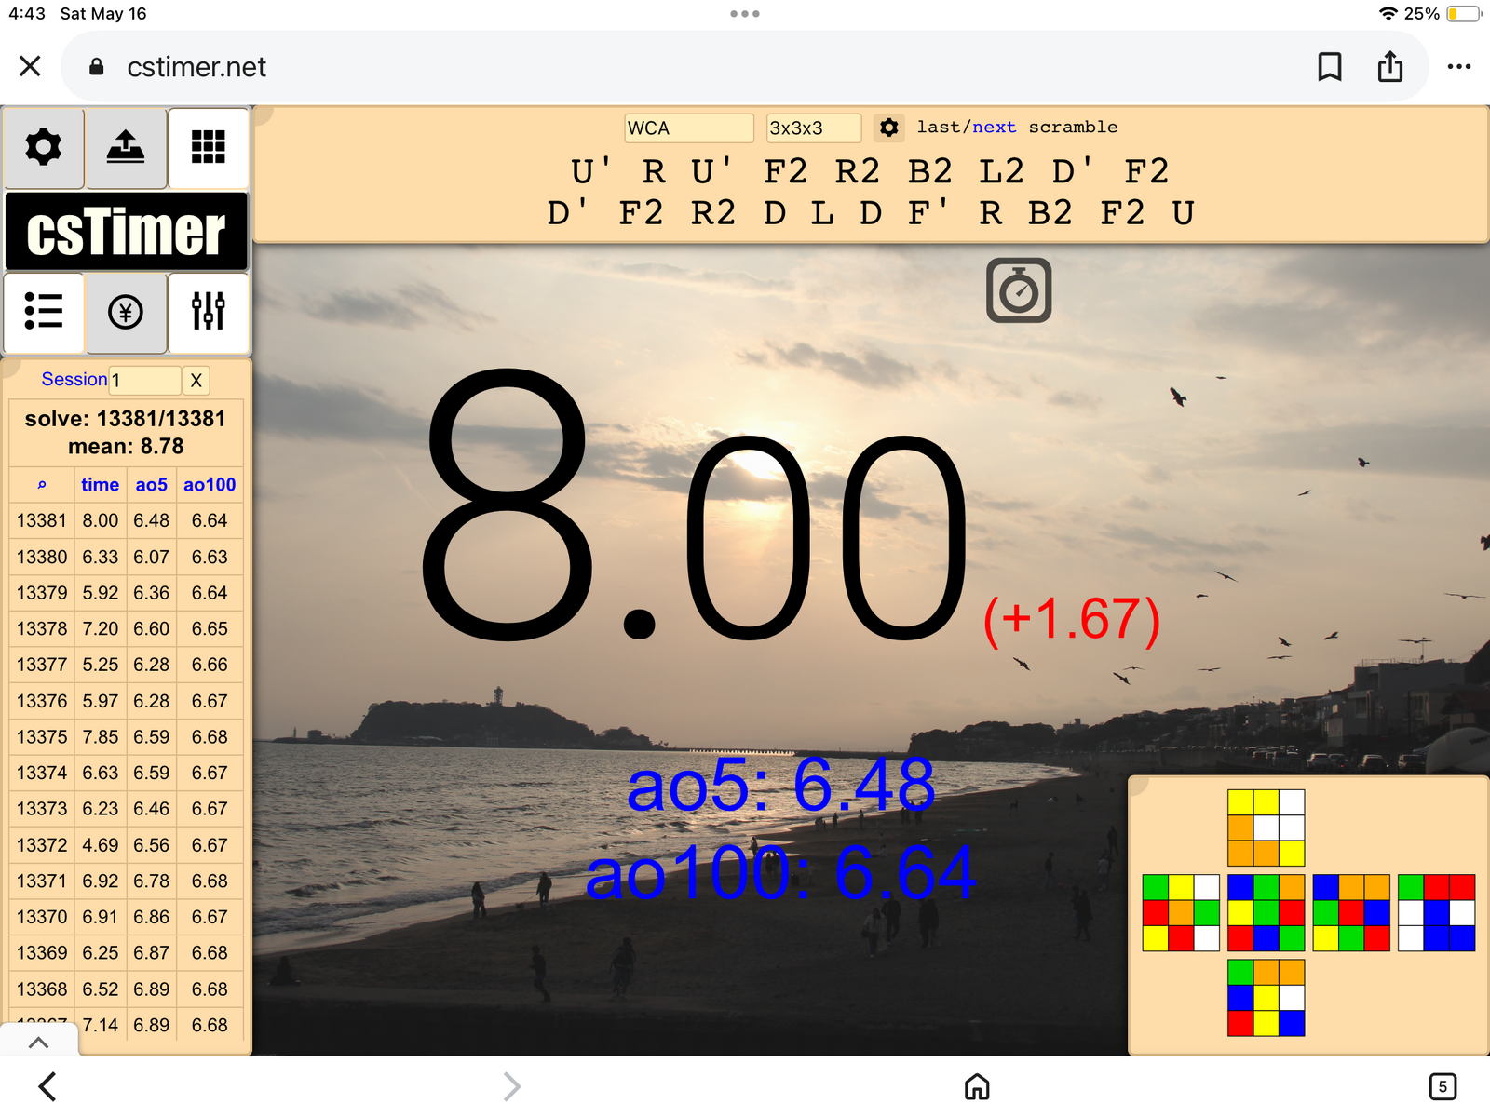This screenshot has height=1117, width=1490.
Task: Click the 'next' scramble link
Action: coord(995,127)
